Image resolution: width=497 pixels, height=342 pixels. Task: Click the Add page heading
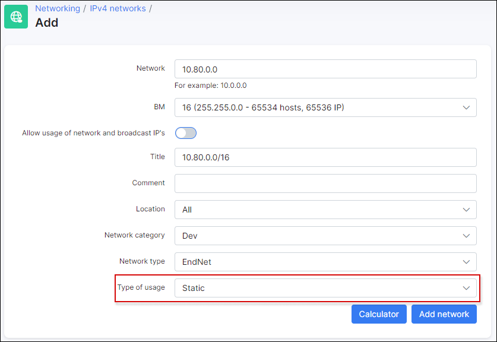pos(47,23)
